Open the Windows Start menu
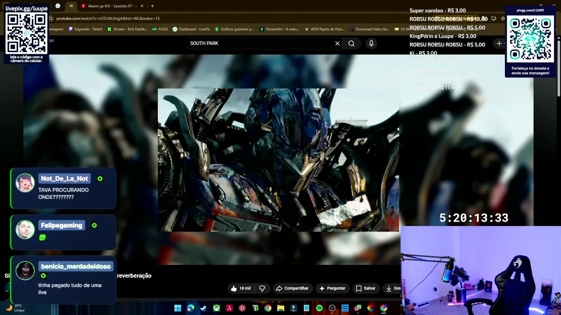This screenshot has width=561, height=315. tap(178, 308)
